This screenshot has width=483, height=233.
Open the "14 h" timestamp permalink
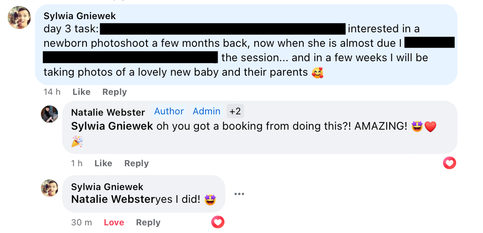click(52, 92)
